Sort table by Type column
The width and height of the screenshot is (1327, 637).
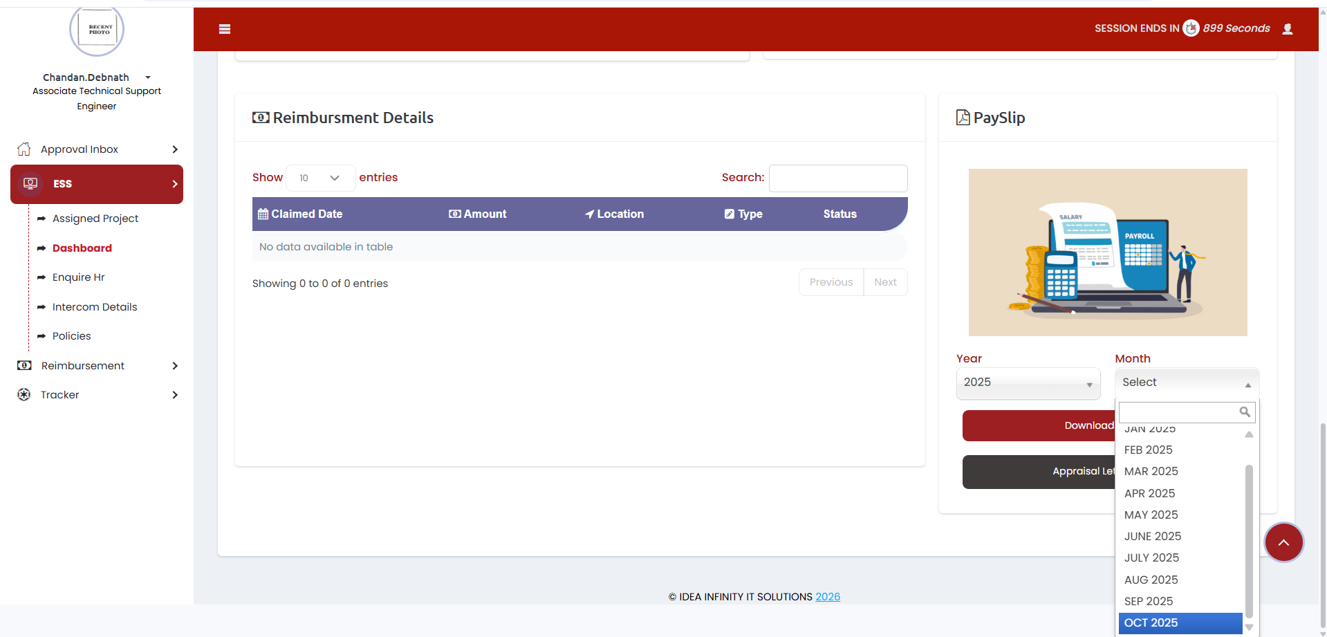(x=744, y=214)
